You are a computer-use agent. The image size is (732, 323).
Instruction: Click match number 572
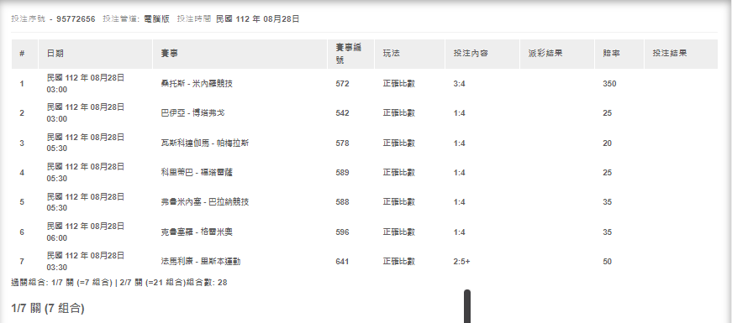(342, 84)
